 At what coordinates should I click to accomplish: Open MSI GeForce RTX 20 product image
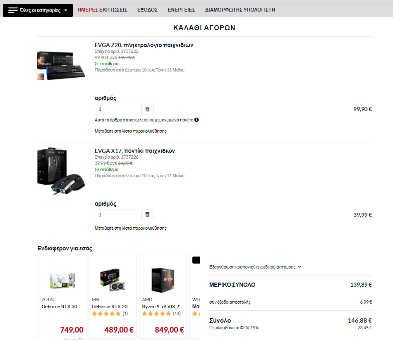tap(113, 281)
